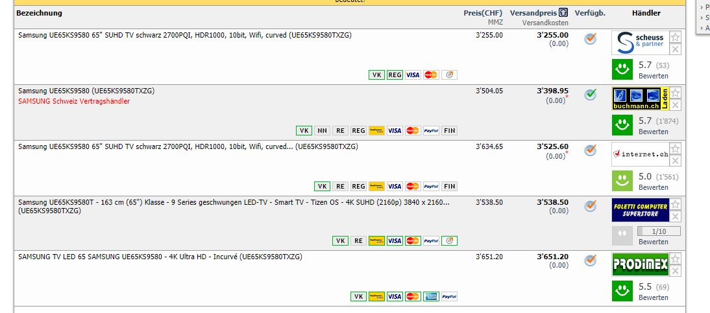Click grey rating face for Foletti Computer
The height and width of the screenshot is (313, 710).
622,236
